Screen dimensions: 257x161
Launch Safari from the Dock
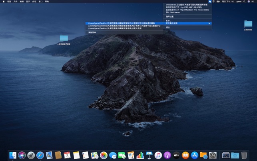click(40, 155)
